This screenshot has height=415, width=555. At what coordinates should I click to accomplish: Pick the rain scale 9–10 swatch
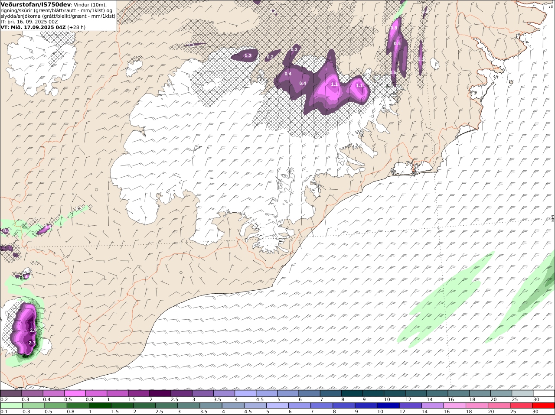(x=366, y=405)
